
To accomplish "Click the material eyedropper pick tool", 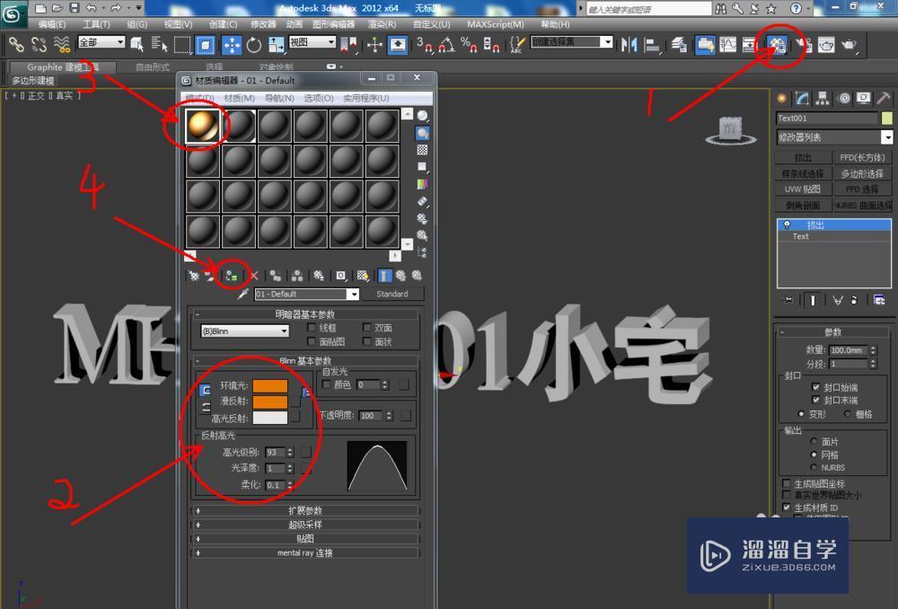I will pyautogui.click(x=241, y=293).
